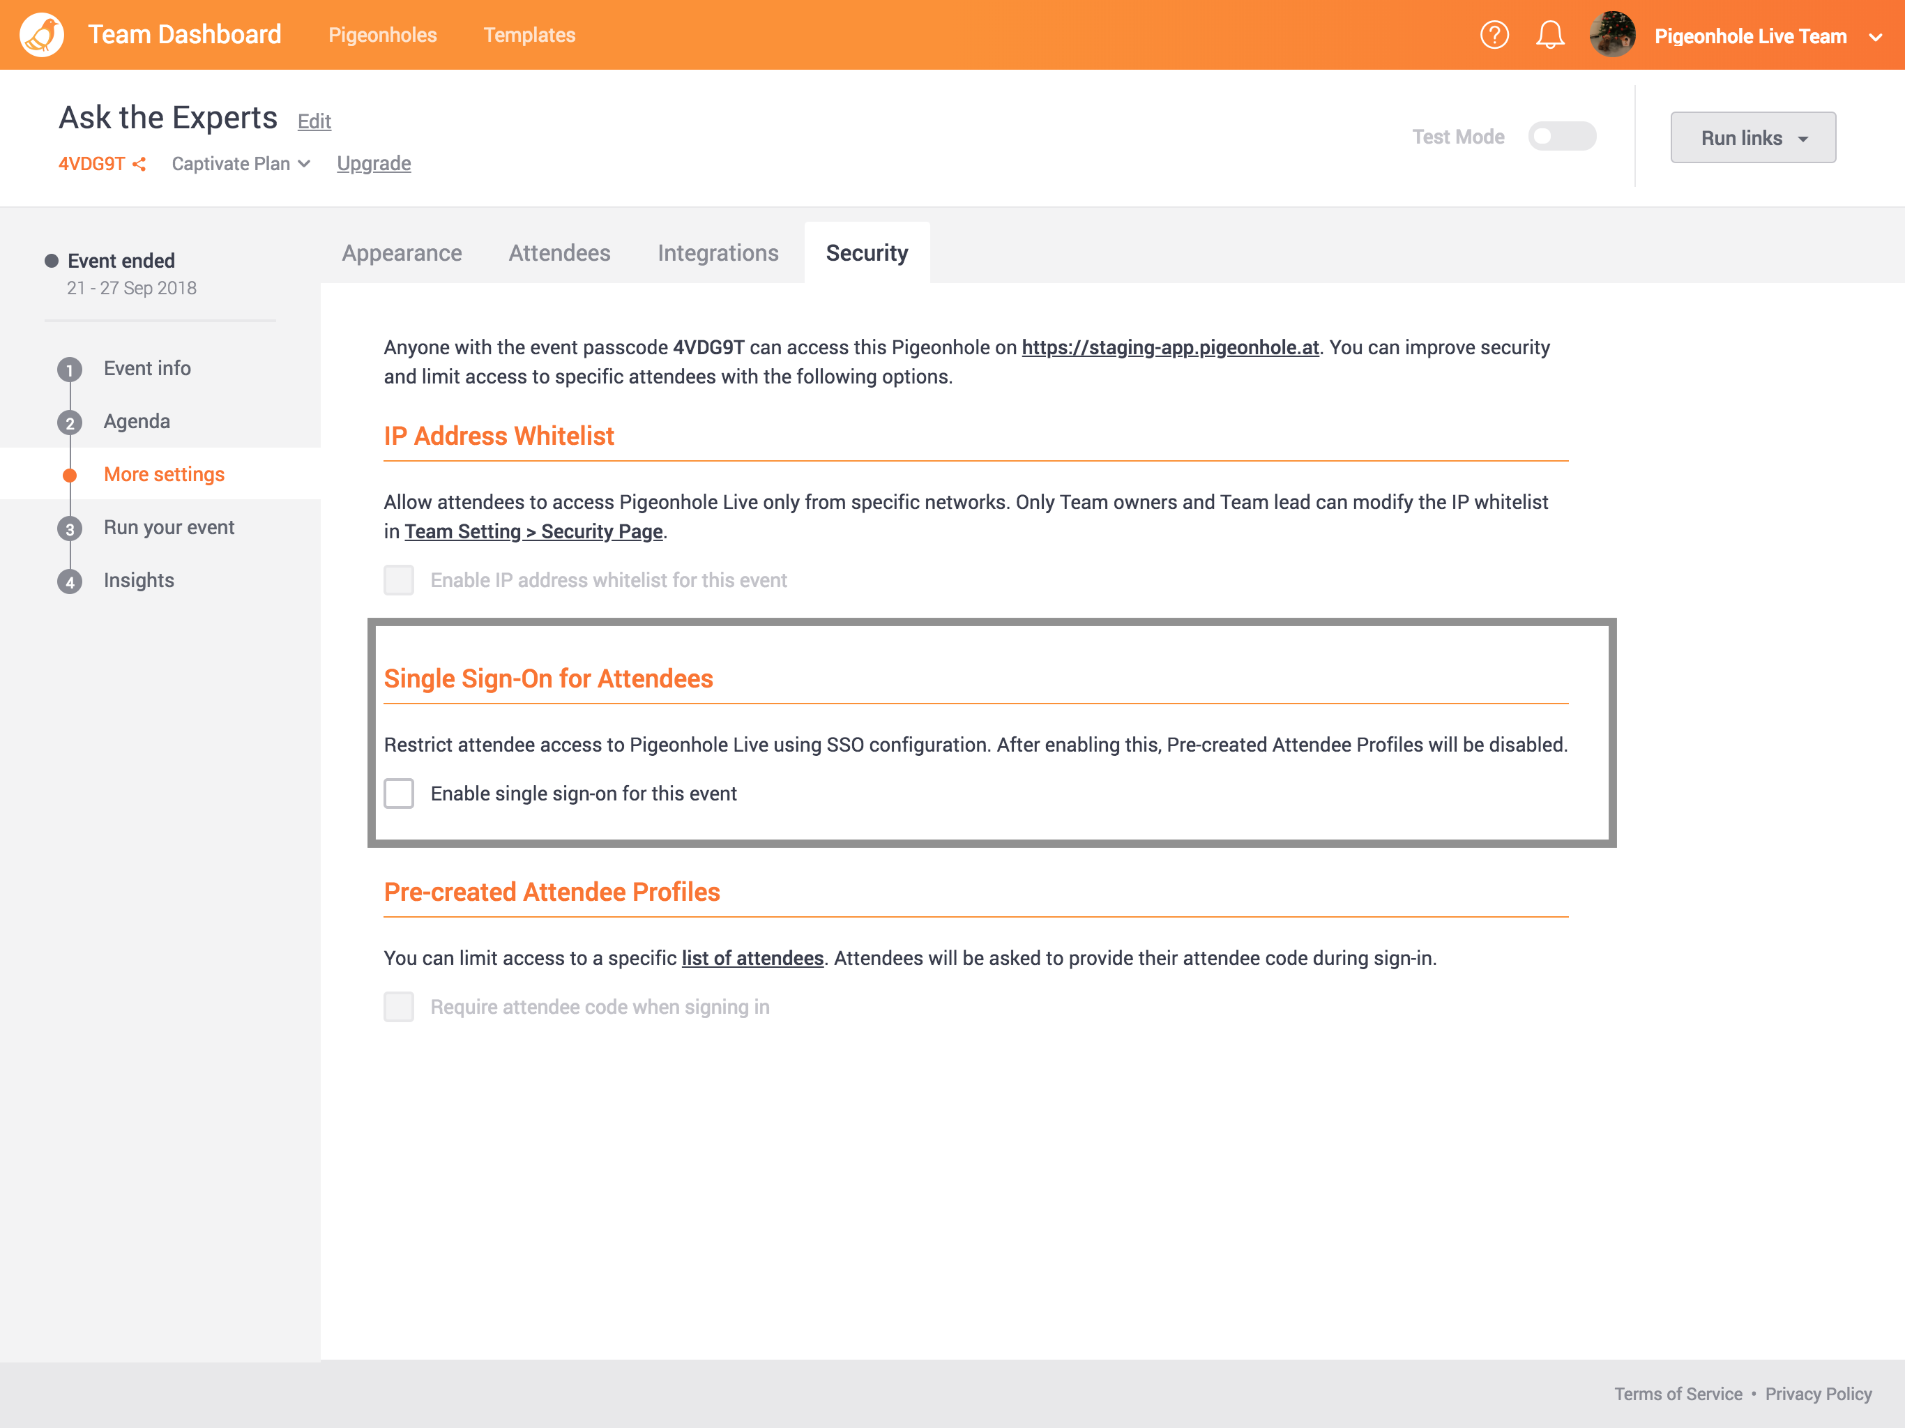Click the team profile avatar
Image resolution: width=1905 pixels, height=1428 pixels.
pos(1612,36)
